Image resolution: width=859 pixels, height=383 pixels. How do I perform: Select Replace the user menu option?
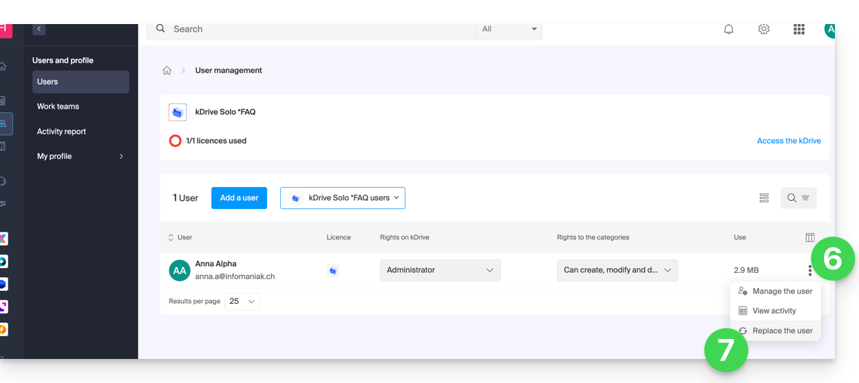(782, 331)
